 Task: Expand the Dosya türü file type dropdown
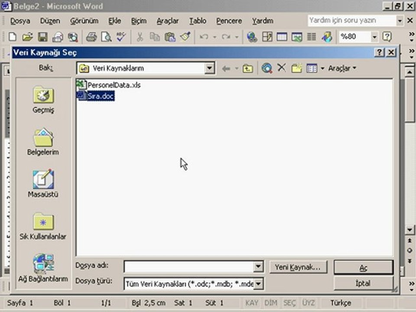coord(259,283)
